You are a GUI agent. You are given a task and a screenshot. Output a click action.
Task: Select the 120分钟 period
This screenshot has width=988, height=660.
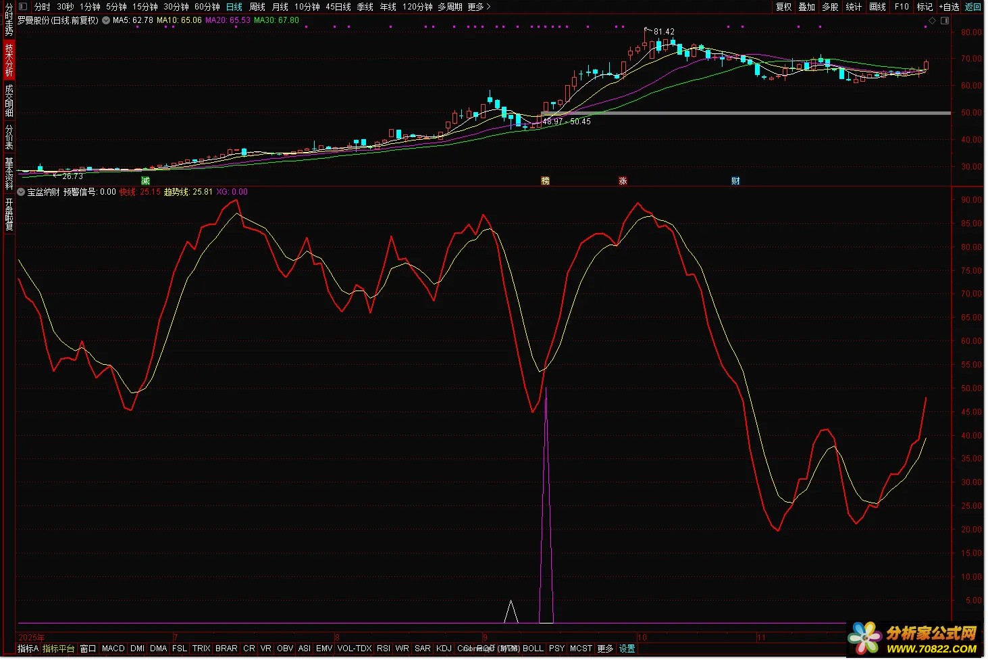point(417,7)
